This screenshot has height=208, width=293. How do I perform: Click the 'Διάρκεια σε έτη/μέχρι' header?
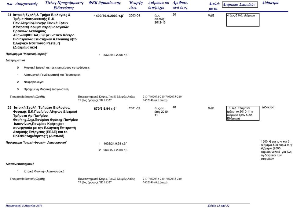pos(159,5)
